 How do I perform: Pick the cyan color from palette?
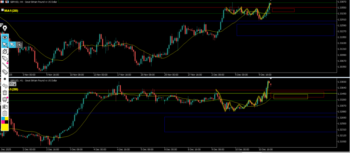3,119
